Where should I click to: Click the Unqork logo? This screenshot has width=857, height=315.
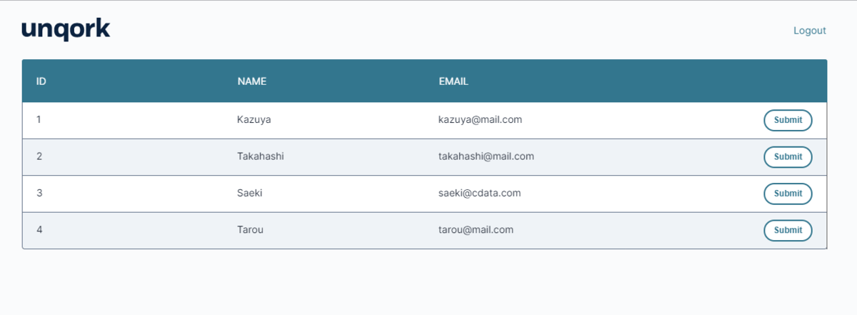66,29
